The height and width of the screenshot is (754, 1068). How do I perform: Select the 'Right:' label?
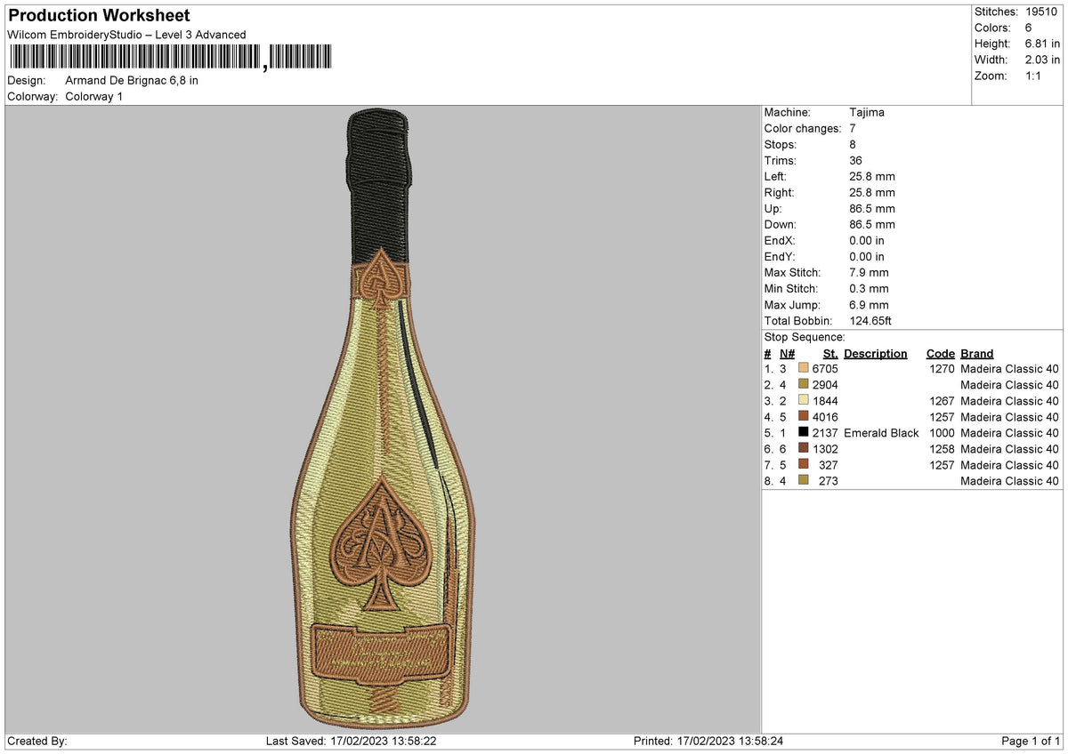(x=780, y=193)
